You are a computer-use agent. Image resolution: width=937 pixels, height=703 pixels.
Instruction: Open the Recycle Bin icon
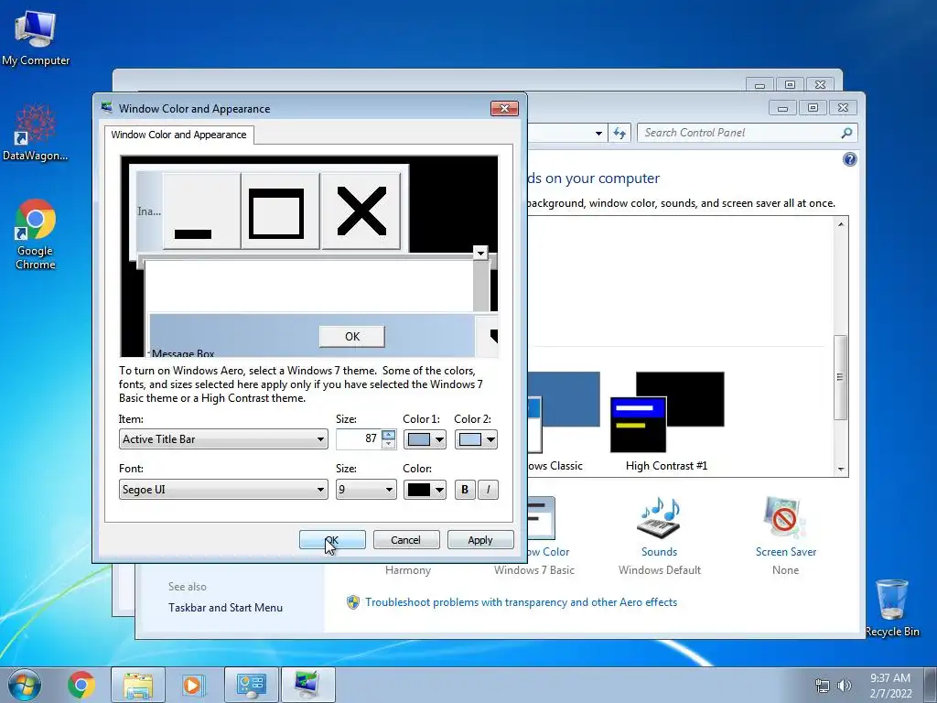point(891,608)
